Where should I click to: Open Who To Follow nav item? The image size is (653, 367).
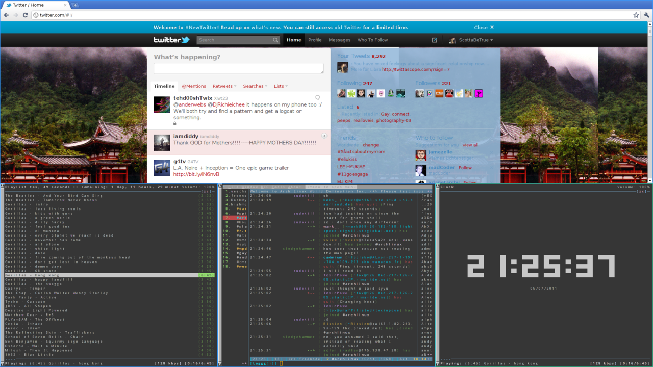[x=372, y=40]
